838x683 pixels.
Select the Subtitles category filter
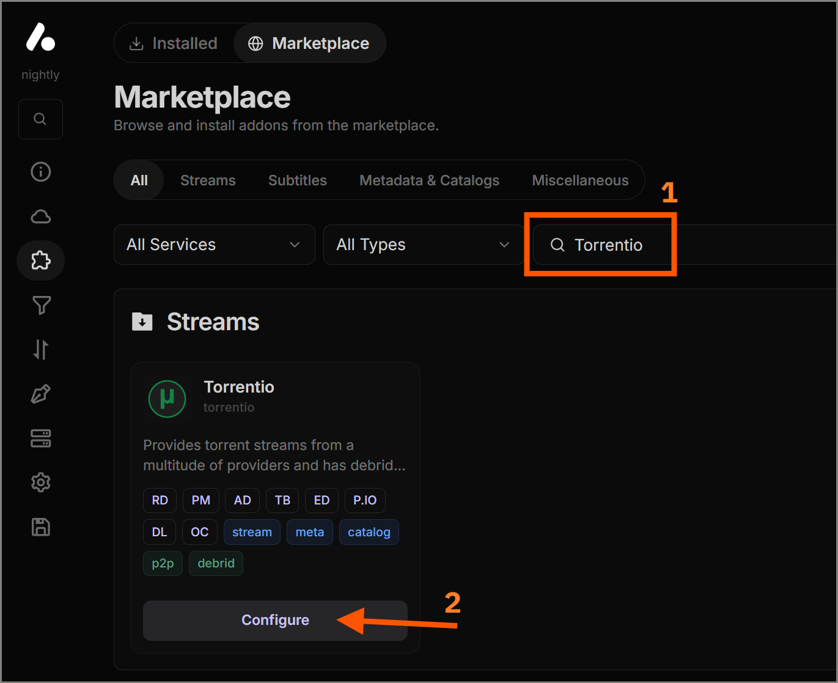coord(298,180)
